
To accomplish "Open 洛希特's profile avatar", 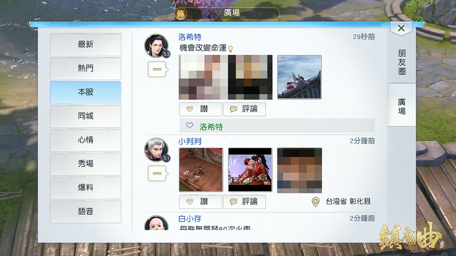I will click(x=156, y=45).
